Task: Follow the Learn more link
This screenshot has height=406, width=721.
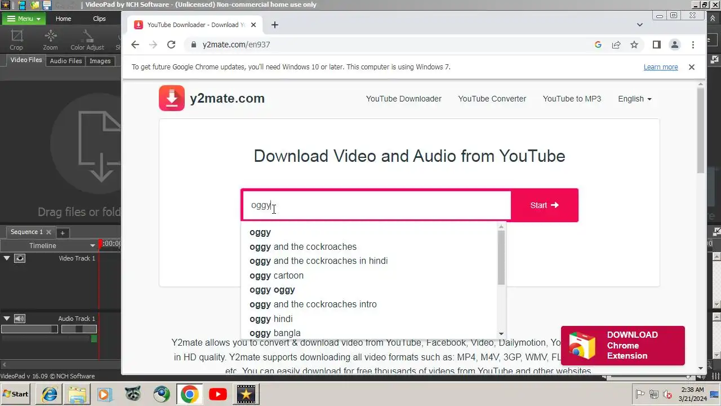Action: tap(661, 67)
